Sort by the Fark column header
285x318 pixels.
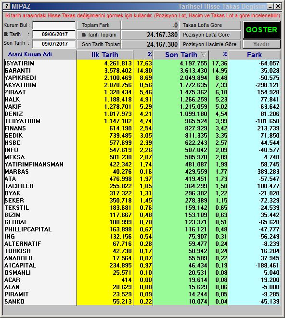[254, 55]
